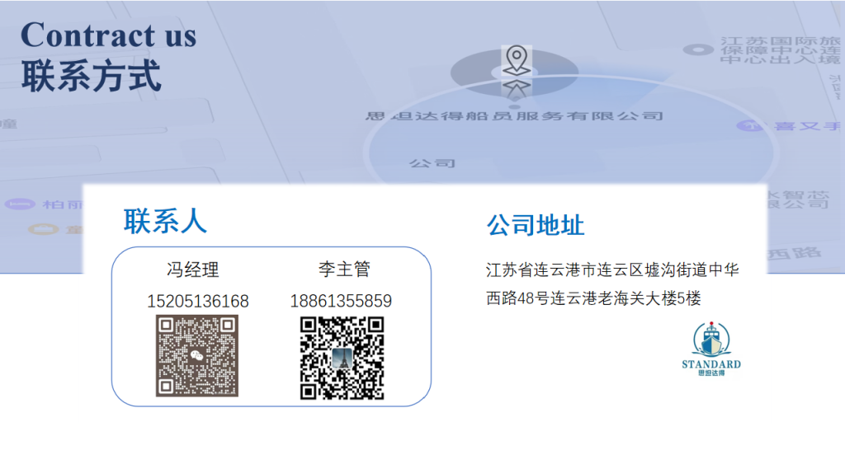Click the name 李主管

coord(344,269)
